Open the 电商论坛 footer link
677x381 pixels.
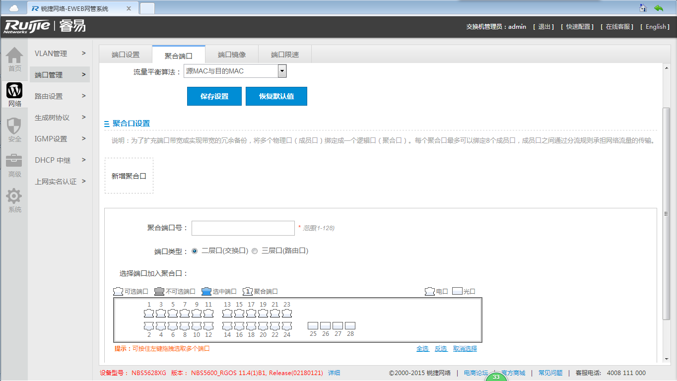pyautogui.click(x=476, y=373)
